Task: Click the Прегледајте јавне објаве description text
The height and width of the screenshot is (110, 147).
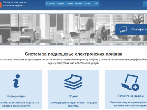Action: (73, 104)
